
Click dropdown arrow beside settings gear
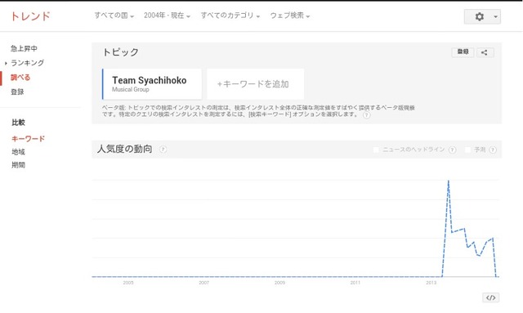click(x=496, y=16)
